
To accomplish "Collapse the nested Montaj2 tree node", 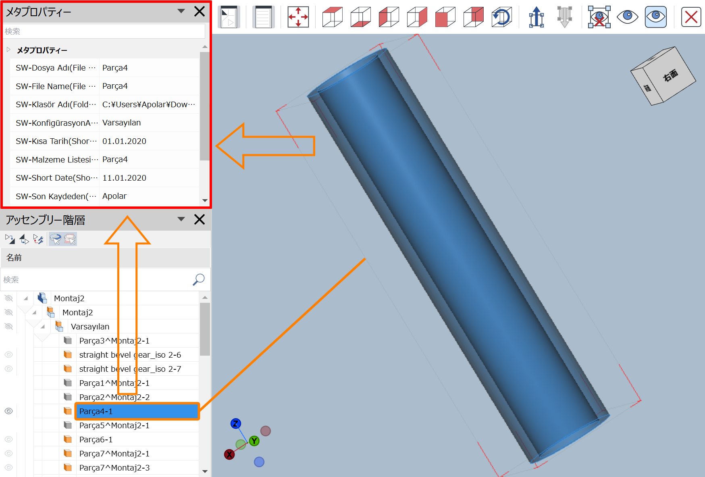I will pyautogui.click(x=34, y=312).
